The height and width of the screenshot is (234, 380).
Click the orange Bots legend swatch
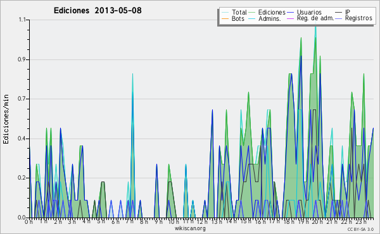(x=225, y=18)
